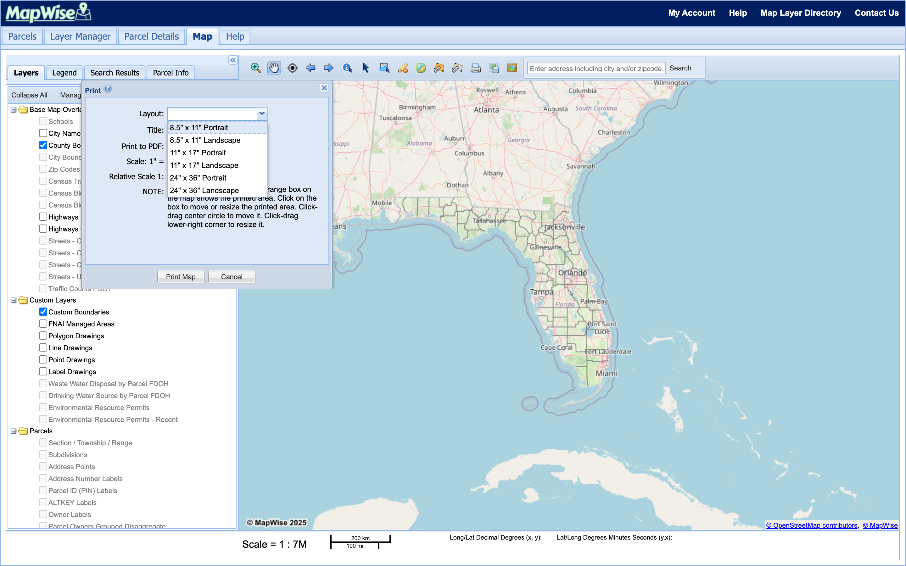Open Contact Us link
Viewport: 906px width, 566px height.
pos(876,13)
